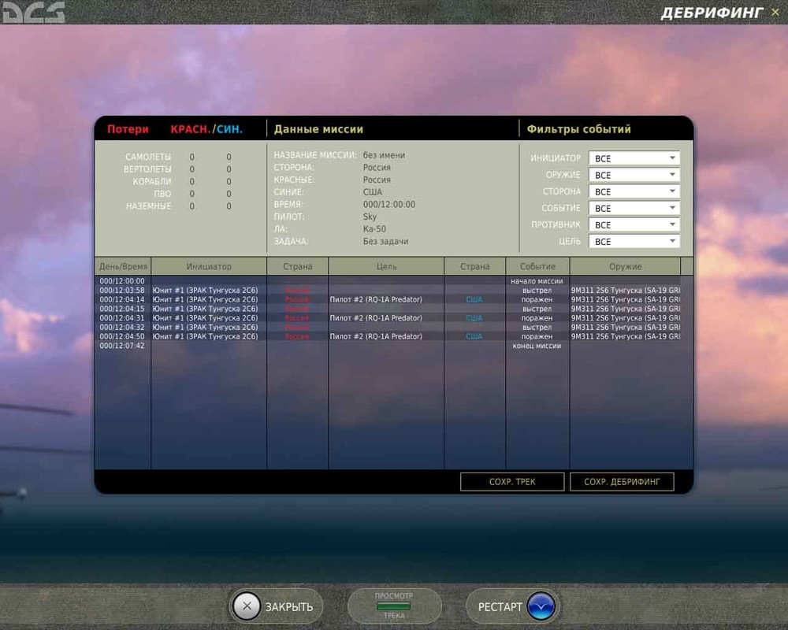Viewport: 788px width, 630px height.
Task: Select the 000/12:03:58 event row
Action: [x=387, y=290]
